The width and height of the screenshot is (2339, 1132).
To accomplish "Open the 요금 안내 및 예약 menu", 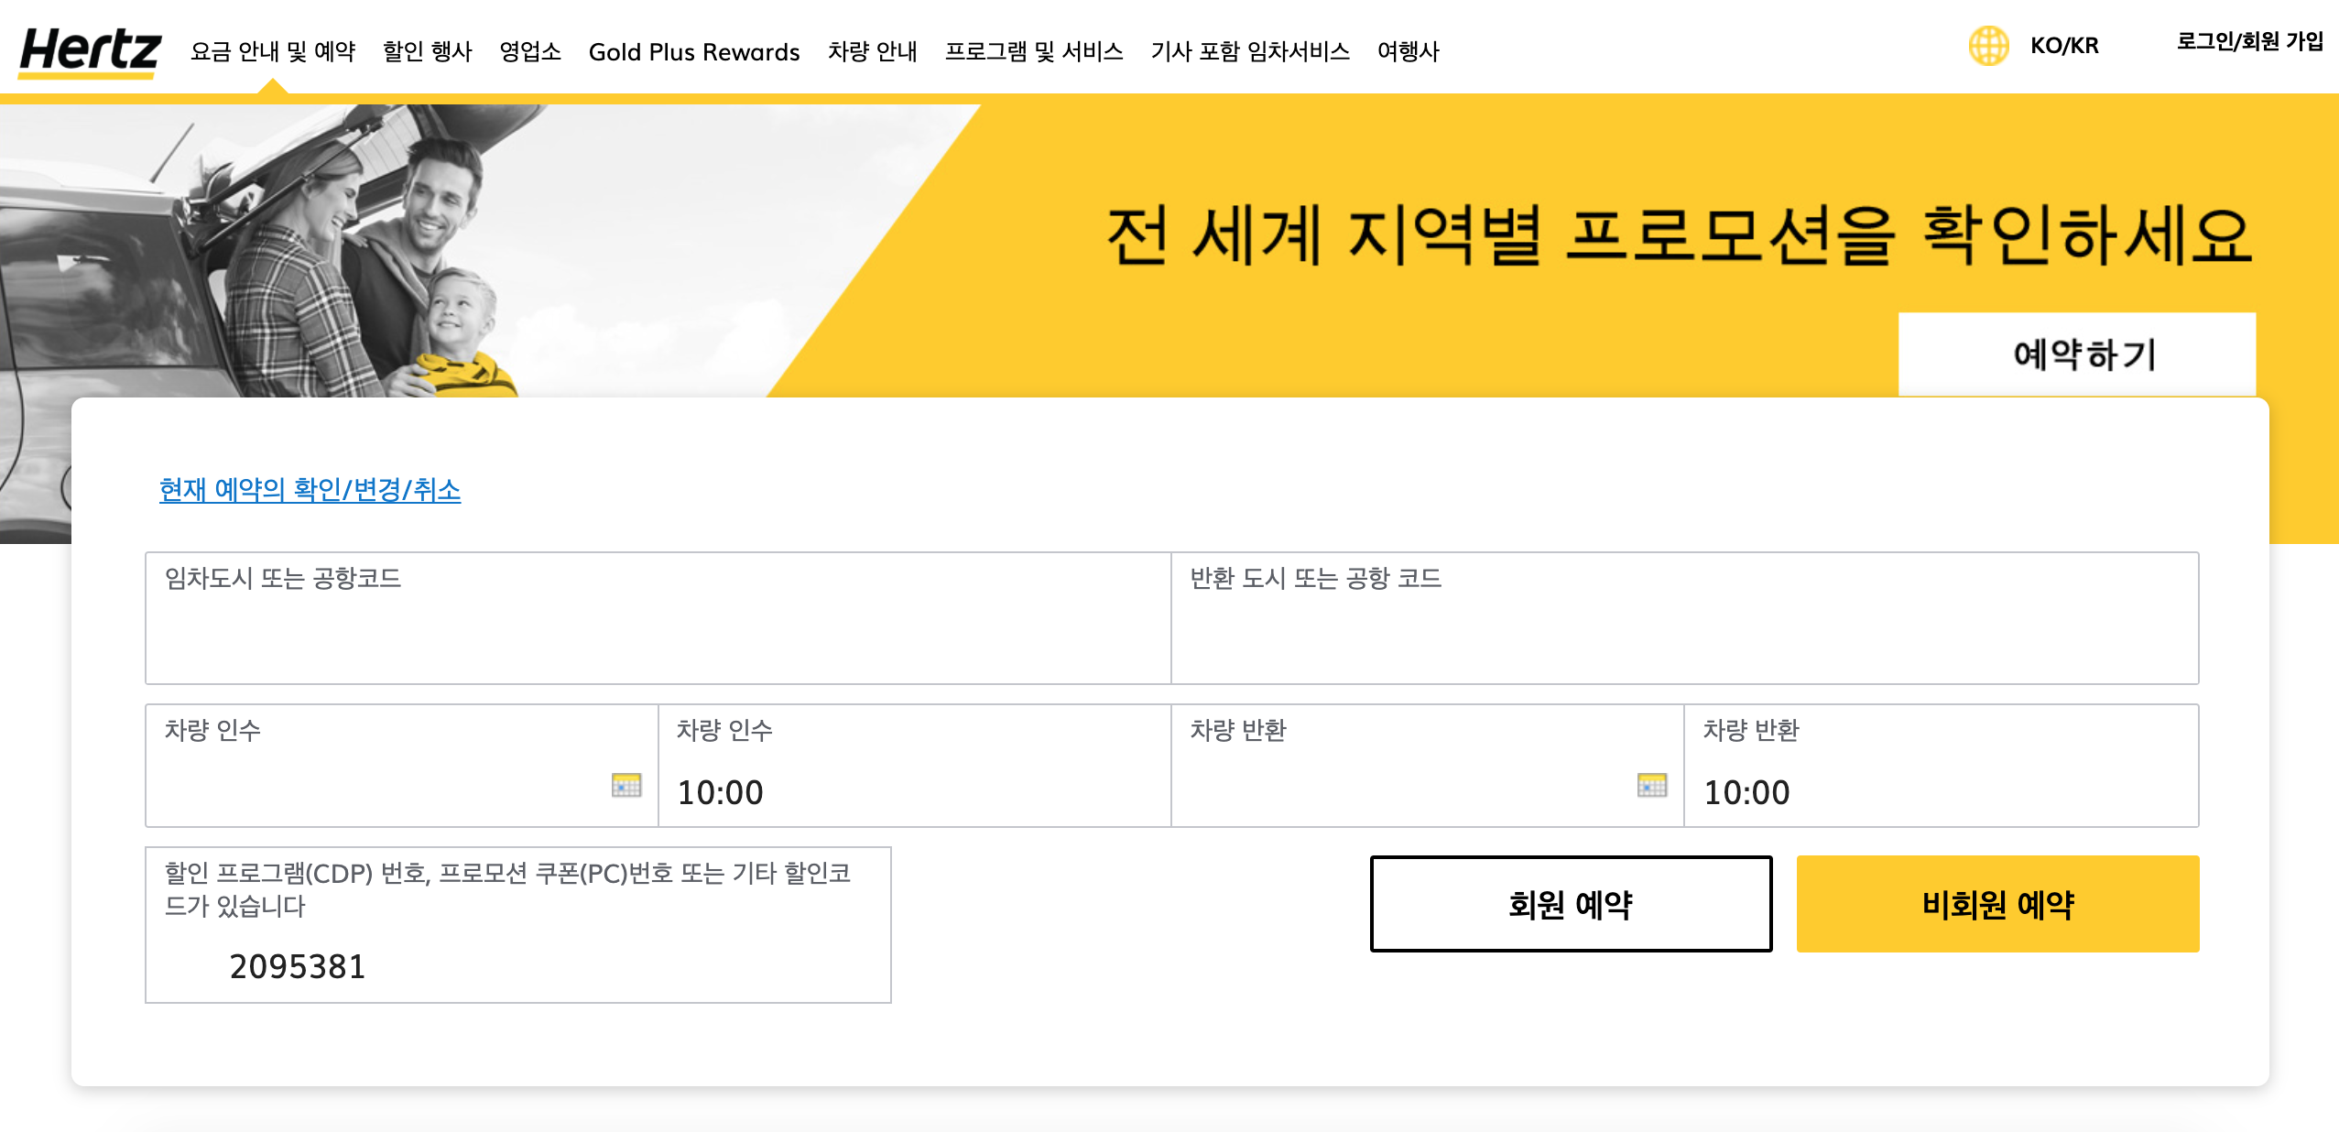I will point(273,51).
